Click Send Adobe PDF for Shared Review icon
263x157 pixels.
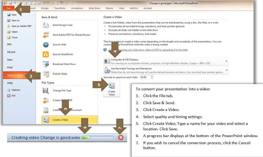pos(46,35)
